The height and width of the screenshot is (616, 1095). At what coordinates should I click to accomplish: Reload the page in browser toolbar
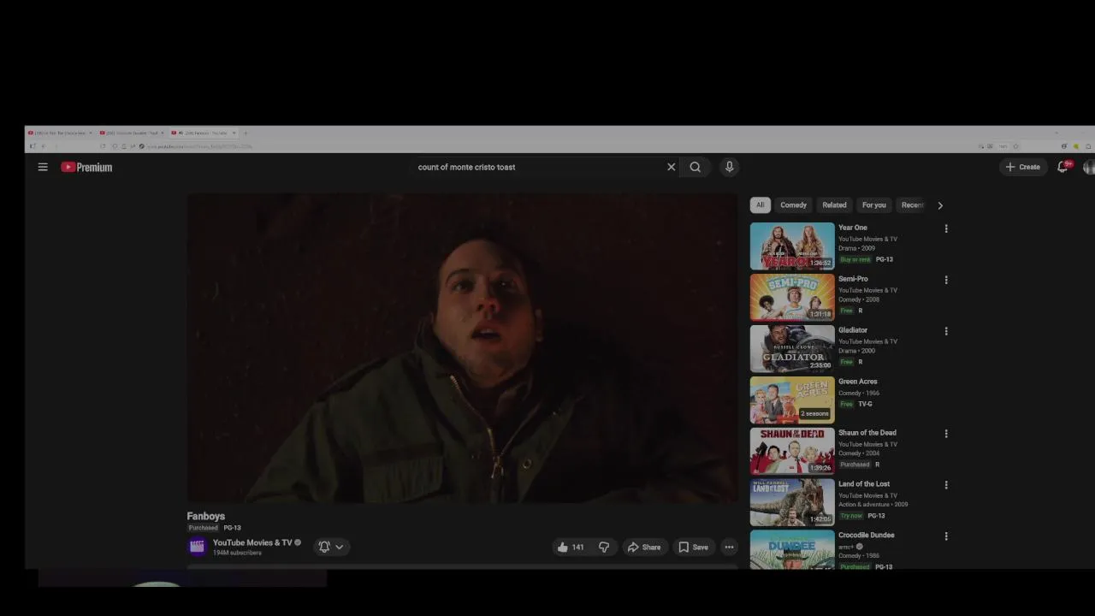click(103, 146)
